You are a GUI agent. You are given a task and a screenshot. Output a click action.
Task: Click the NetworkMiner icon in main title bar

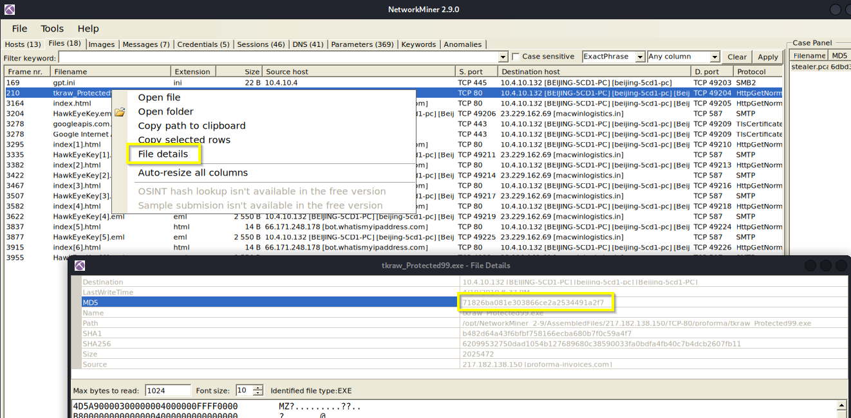tap(9, 10)
